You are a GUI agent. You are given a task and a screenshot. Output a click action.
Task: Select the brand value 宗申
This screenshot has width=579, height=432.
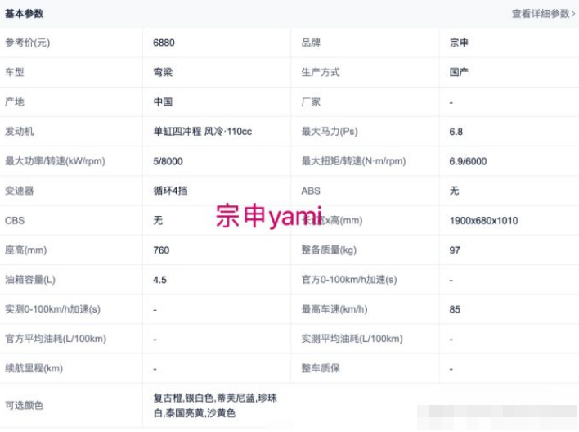pos(459,43)
